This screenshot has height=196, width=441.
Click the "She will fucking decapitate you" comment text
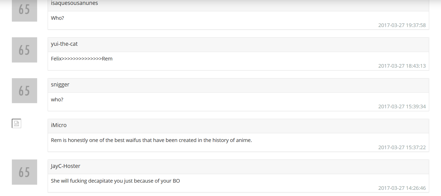click(115, 181)
